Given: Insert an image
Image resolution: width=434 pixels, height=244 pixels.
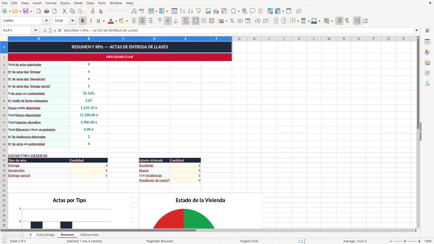Looking at the screenshot, I should [208, 11].
